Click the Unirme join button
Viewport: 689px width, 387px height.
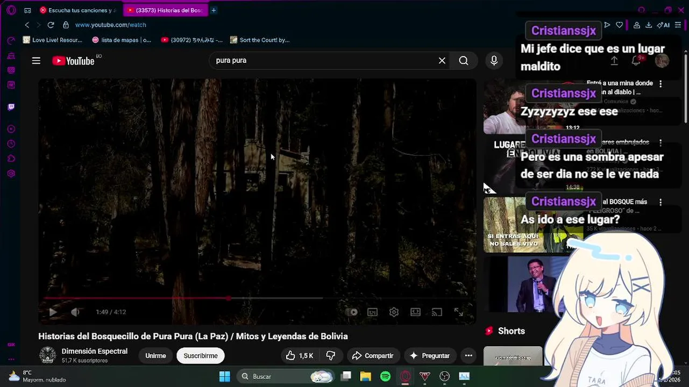pos(155,356)
